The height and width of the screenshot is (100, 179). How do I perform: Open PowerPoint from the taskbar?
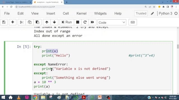(x=100, y=97)
